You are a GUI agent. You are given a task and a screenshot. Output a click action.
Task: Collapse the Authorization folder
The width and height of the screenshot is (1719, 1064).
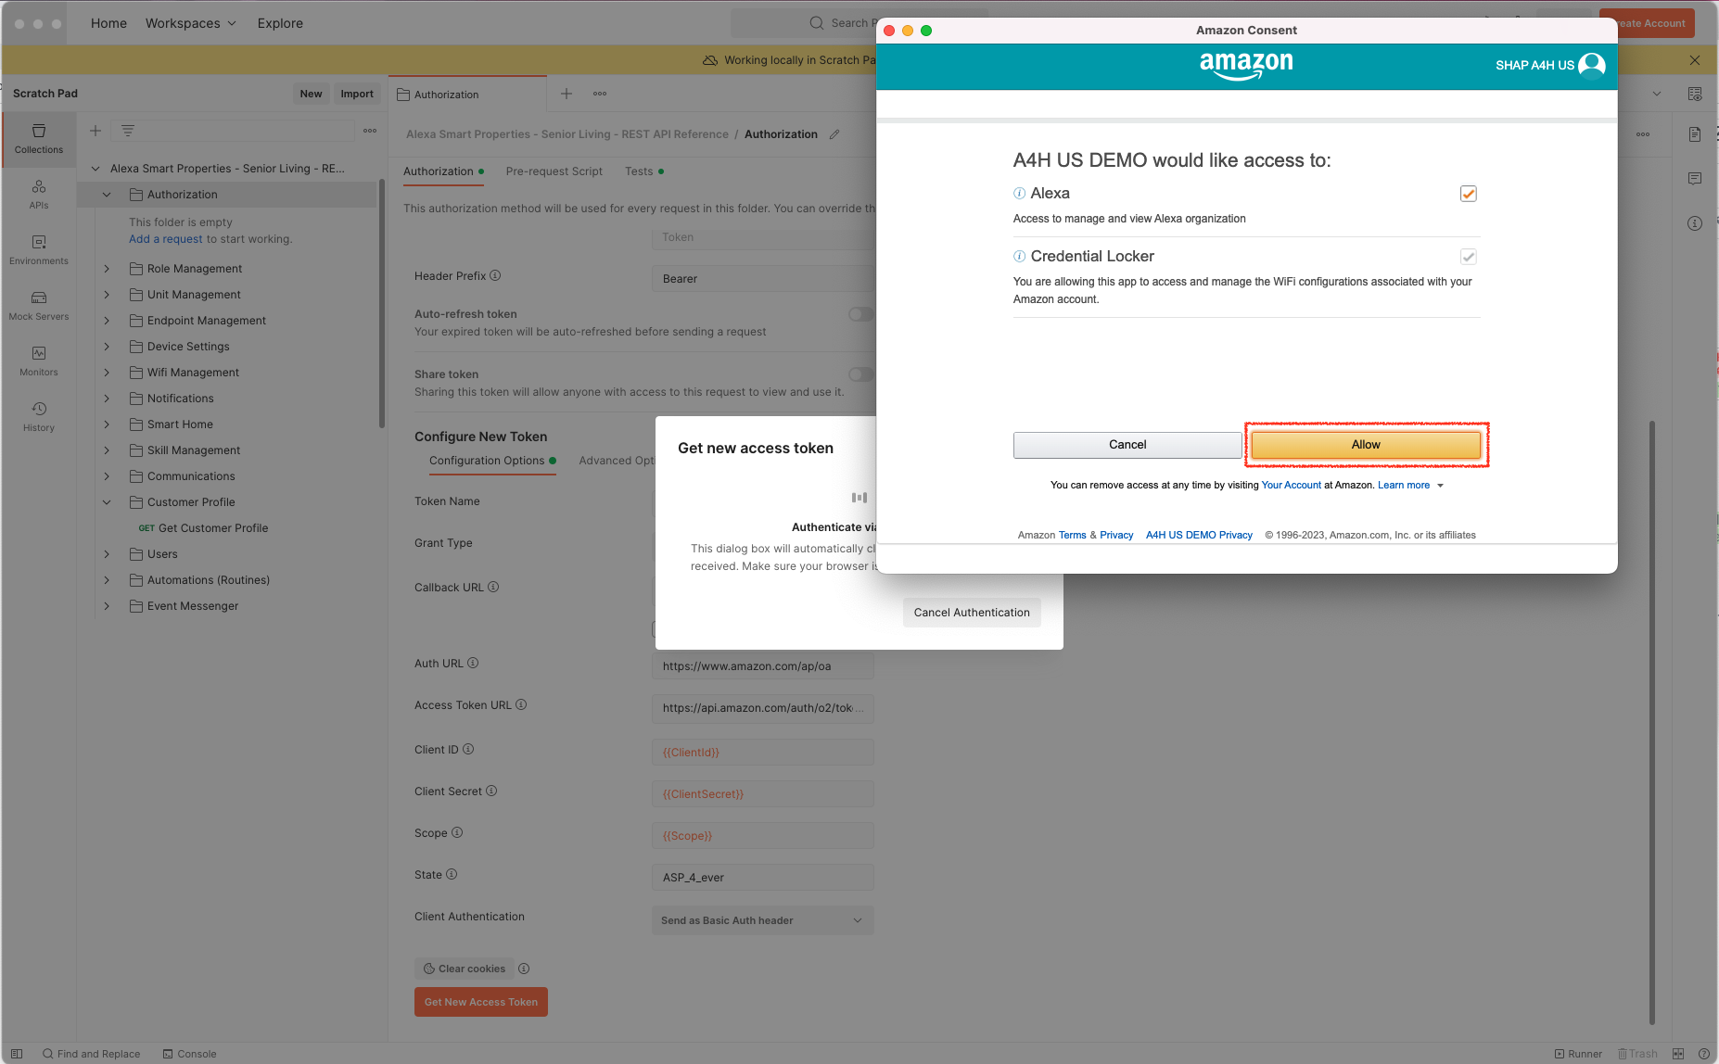107,195
